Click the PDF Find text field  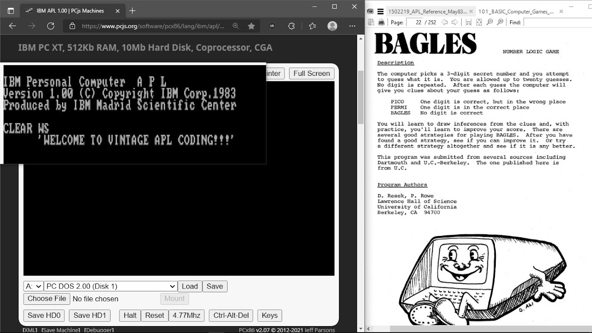tap(557, 22)
